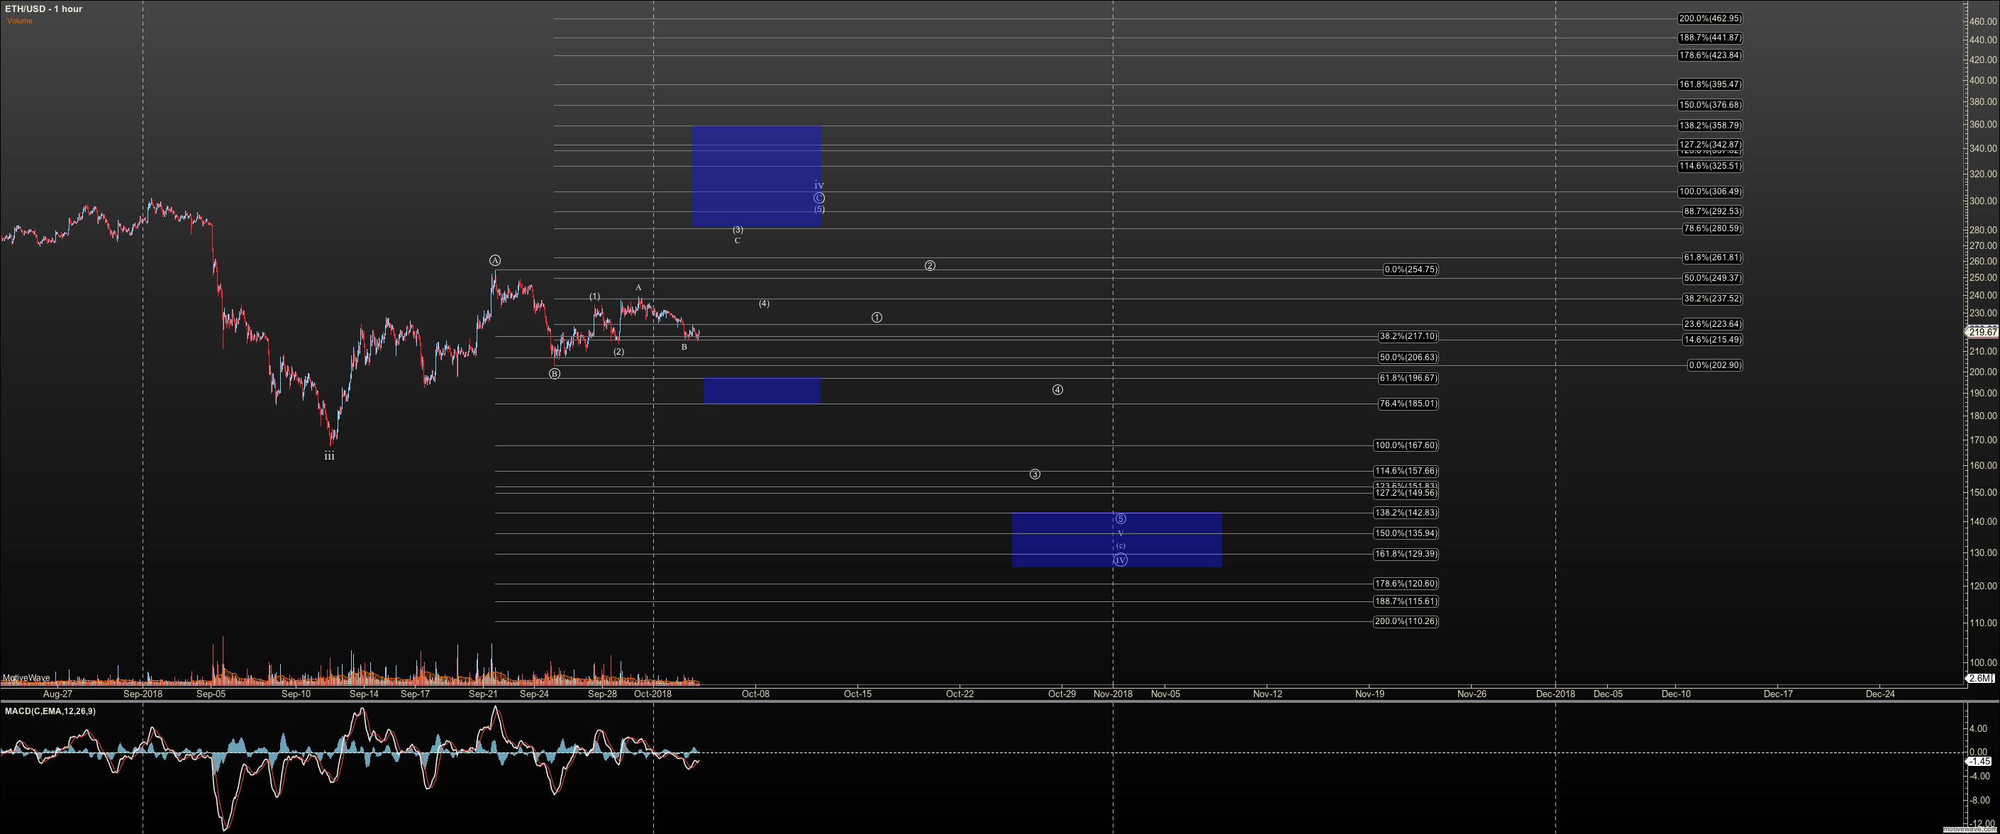Image resolution: width=2000 pixels, height=834 pixels.
Task: Click the current price tag 219.67
Action: point(1982,333)
